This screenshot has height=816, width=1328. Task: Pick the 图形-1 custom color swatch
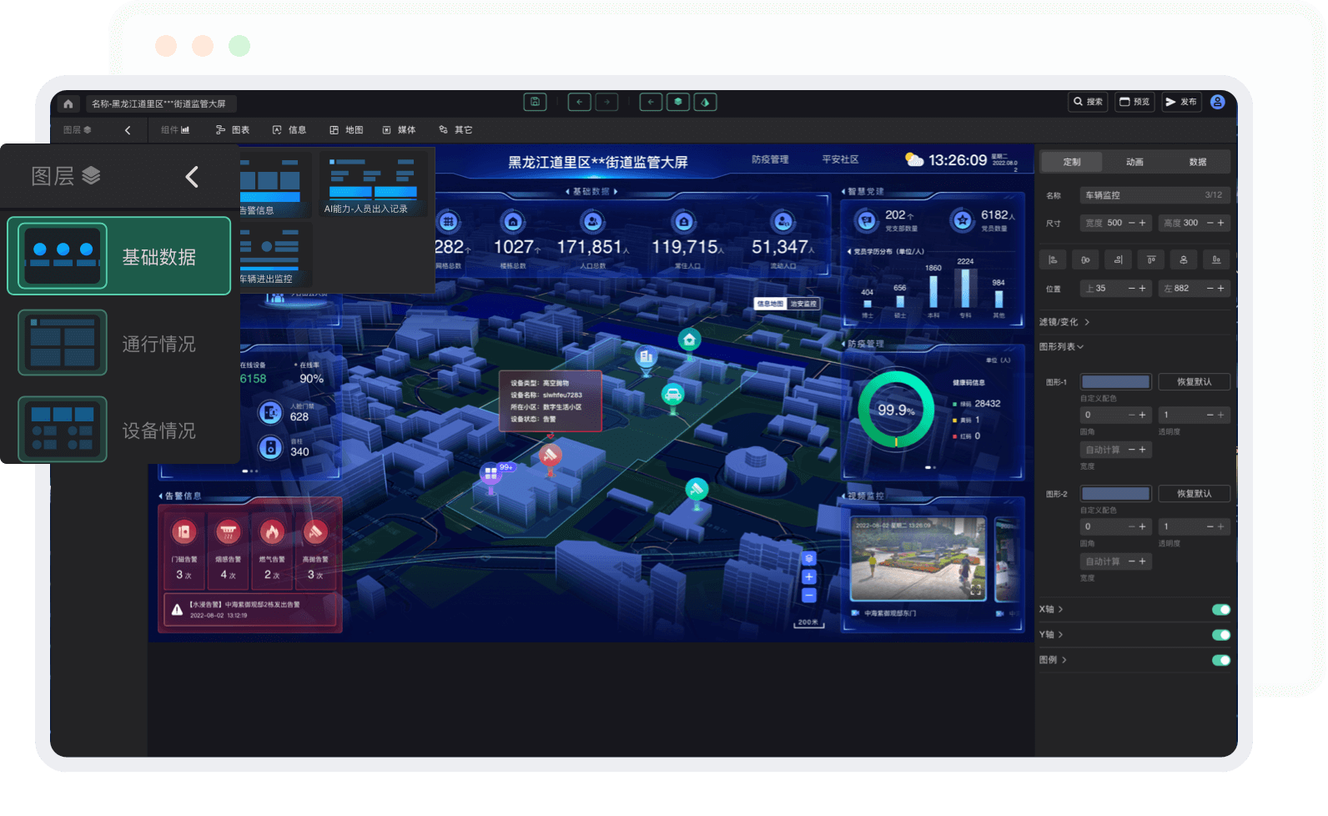[x=1116, y=382]
